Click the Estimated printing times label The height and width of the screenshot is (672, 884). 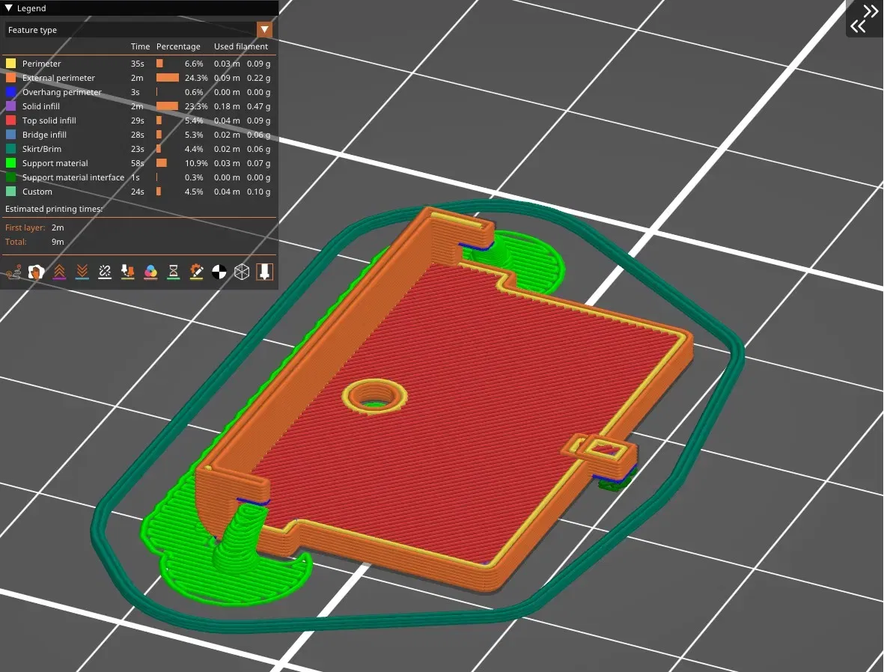54,209
